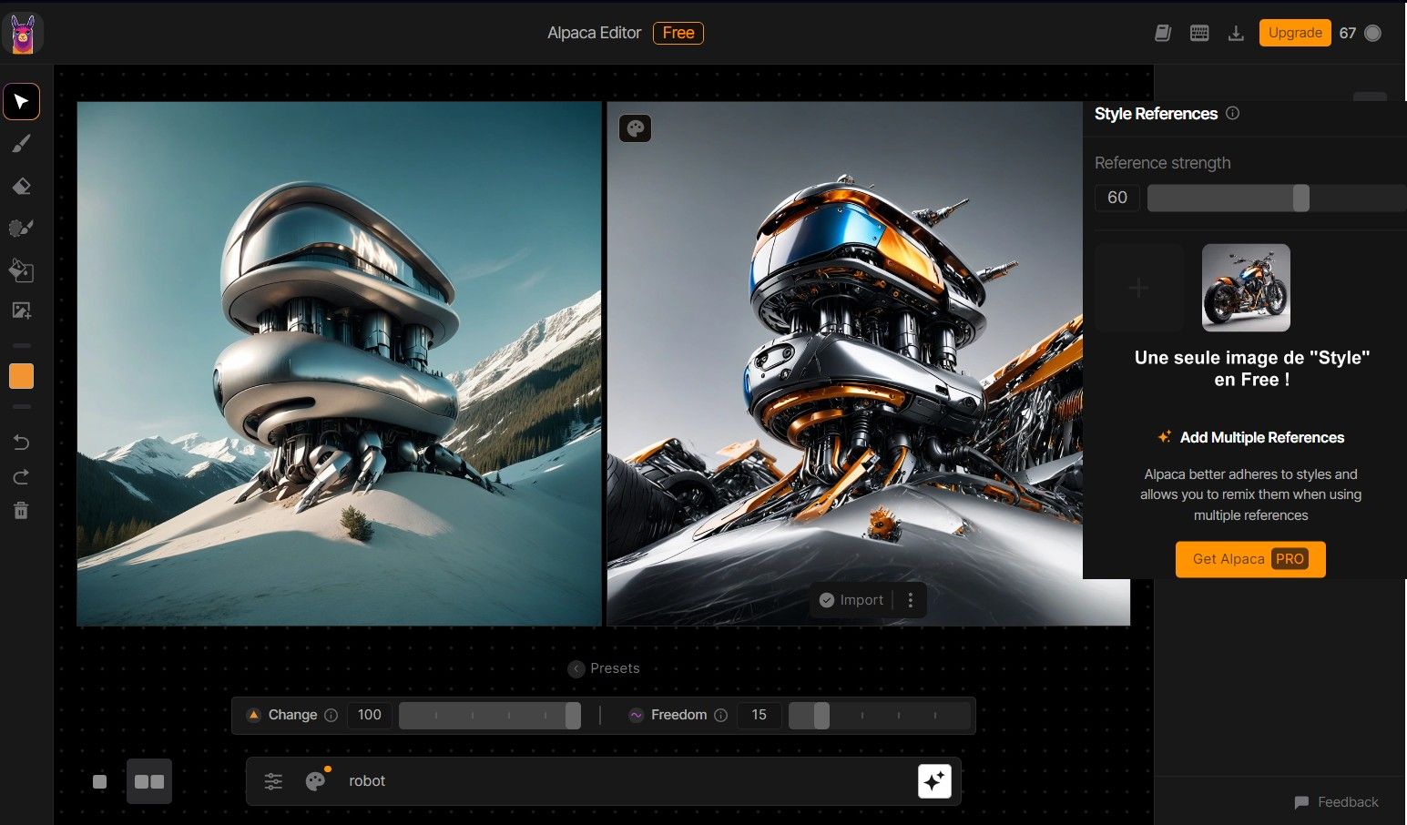This screenshot has height=825, width=1407.
Task: Select the selection brush tool
Action: click(x=21, y=228)
